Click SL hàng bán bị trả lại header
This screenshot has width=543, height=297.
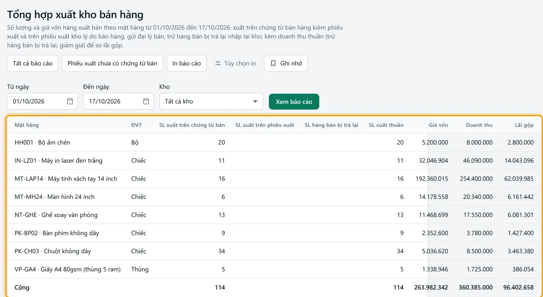(x=332, y=125)
